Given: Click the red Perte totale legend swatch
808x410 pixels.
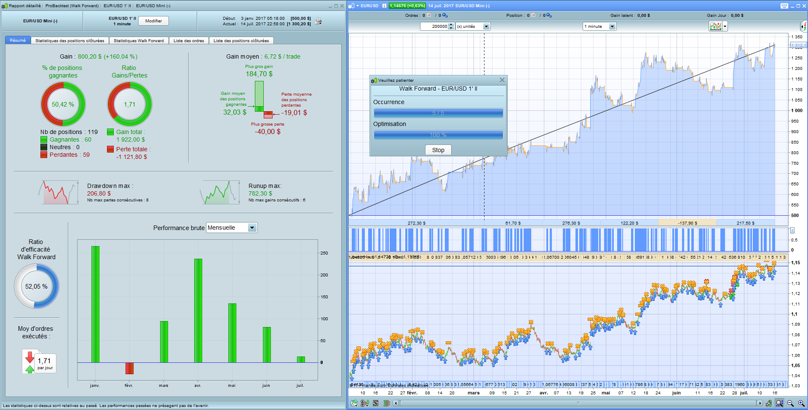Looking at the screenshot, I should pyautogui.click(x=110, y=149).
